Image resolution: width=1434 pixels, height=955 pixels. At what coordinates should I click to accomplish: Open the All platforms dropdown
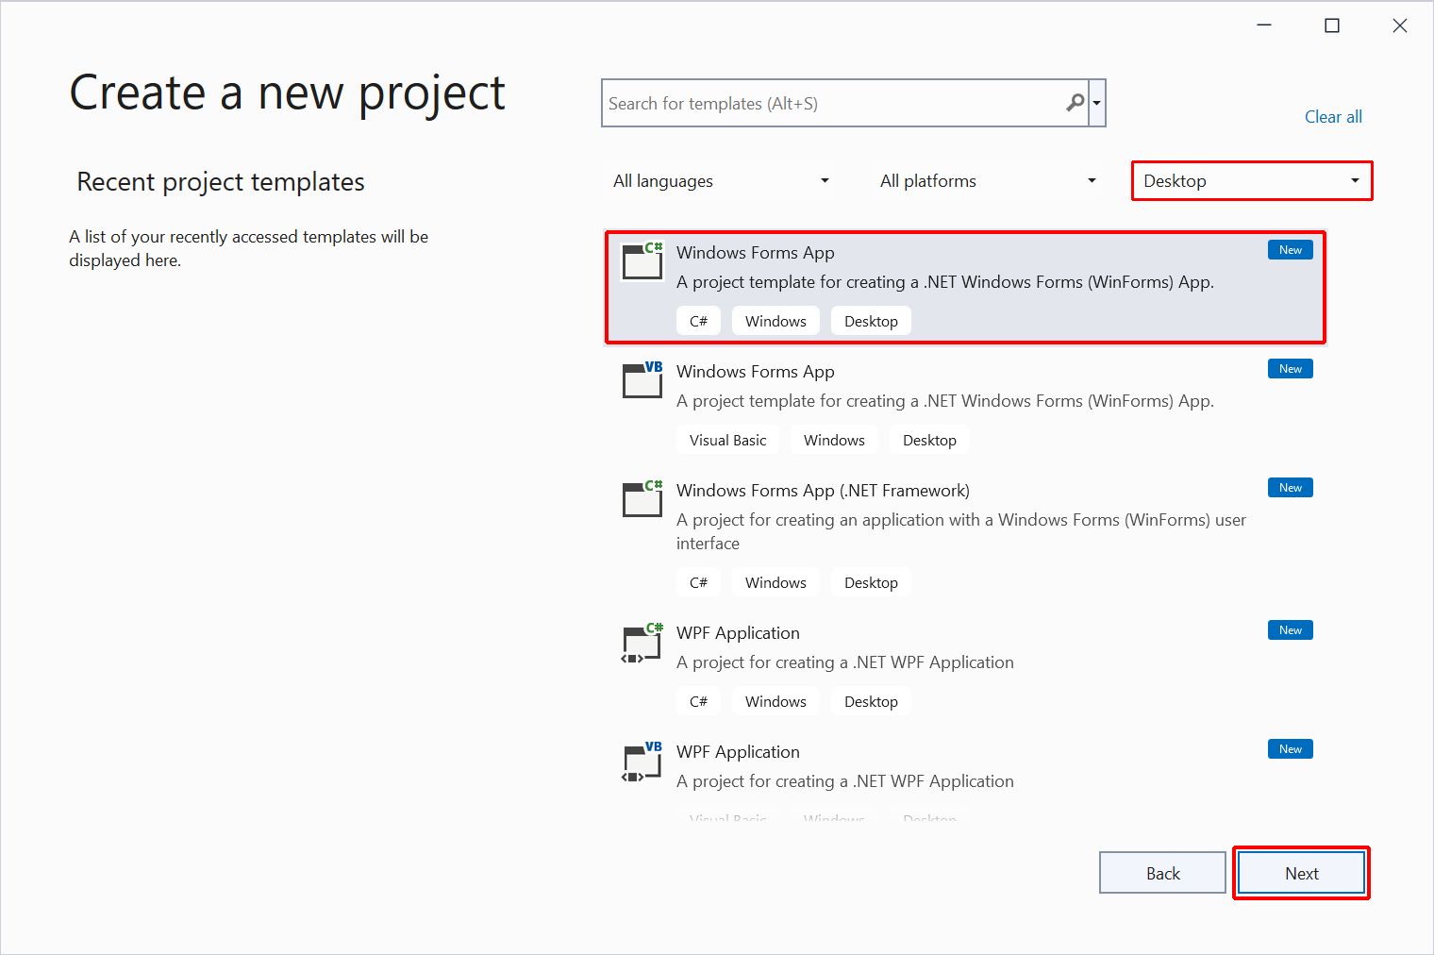986,180
